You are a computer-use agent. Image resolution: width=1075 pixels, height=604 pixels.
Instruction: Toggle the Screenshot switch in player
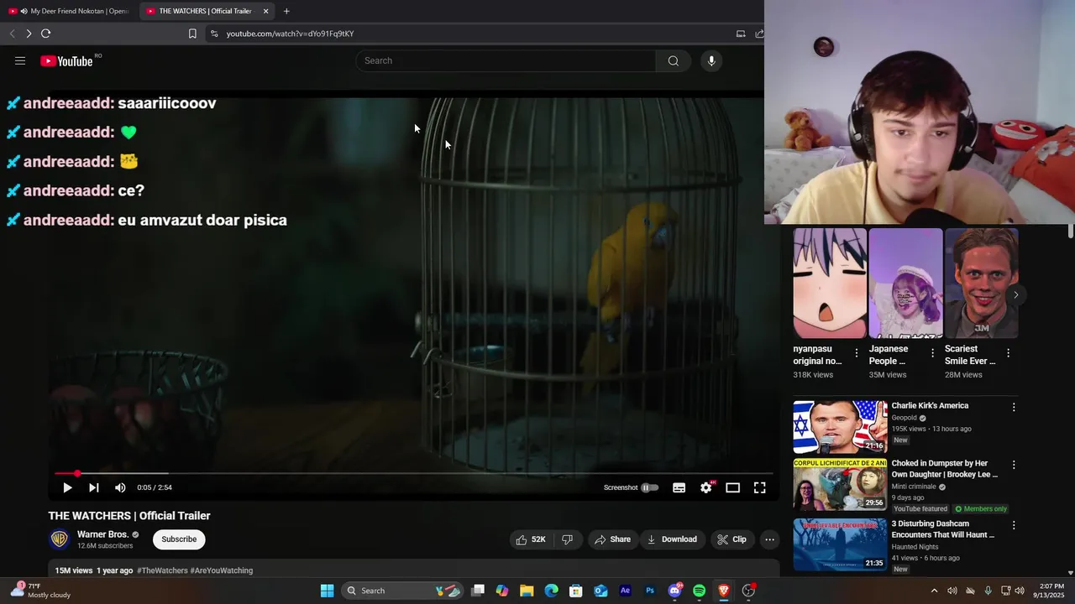click(x=650, y=487)
